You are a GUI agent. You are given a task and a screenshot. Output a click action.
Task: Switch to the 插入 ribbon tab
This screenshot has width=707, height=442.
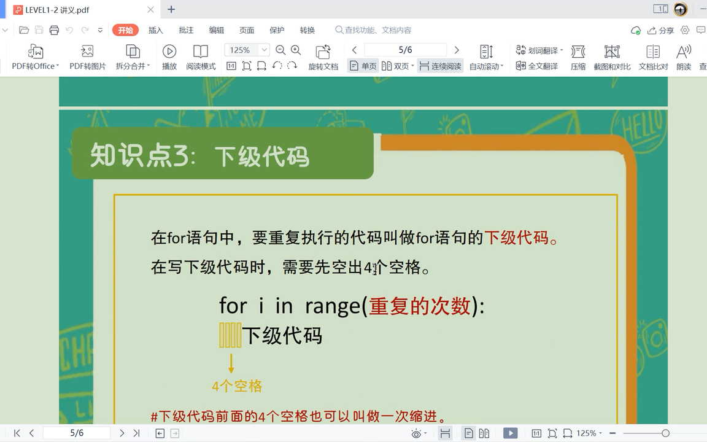(155, 29)
